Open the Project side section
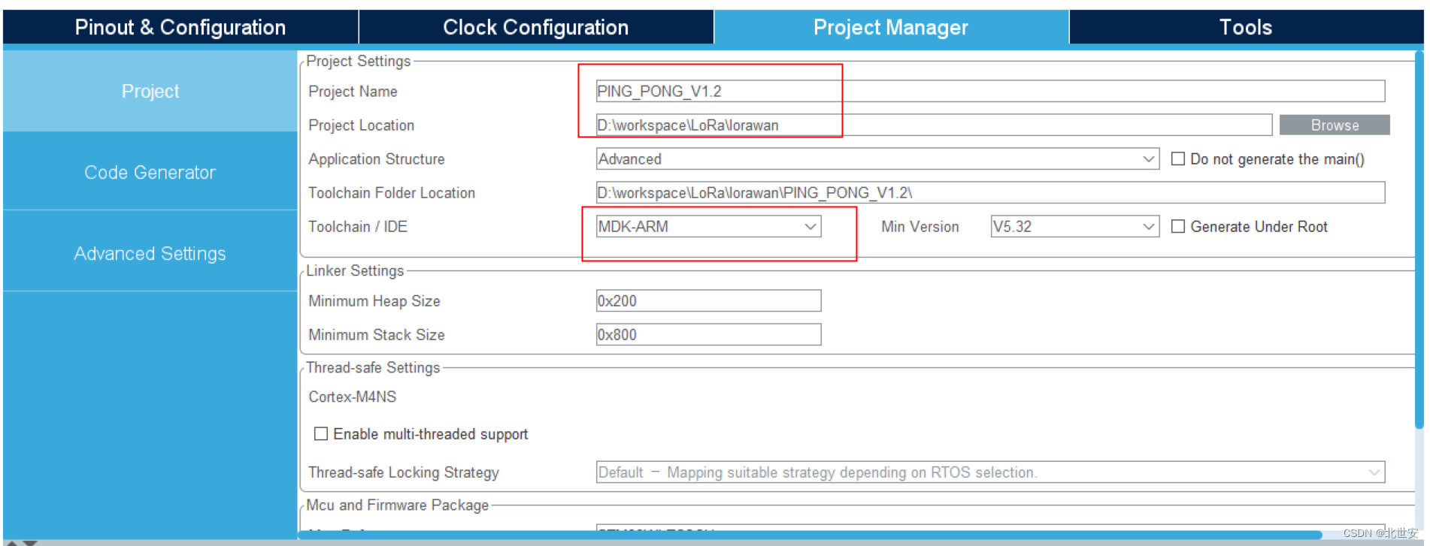 tap(150, 91)
